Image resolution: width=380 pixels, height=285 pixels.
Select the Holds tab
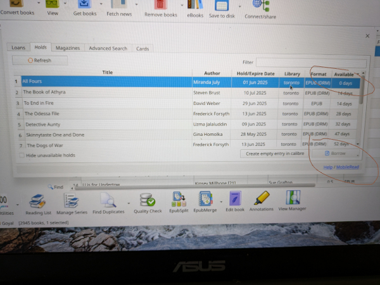(41, 47)
